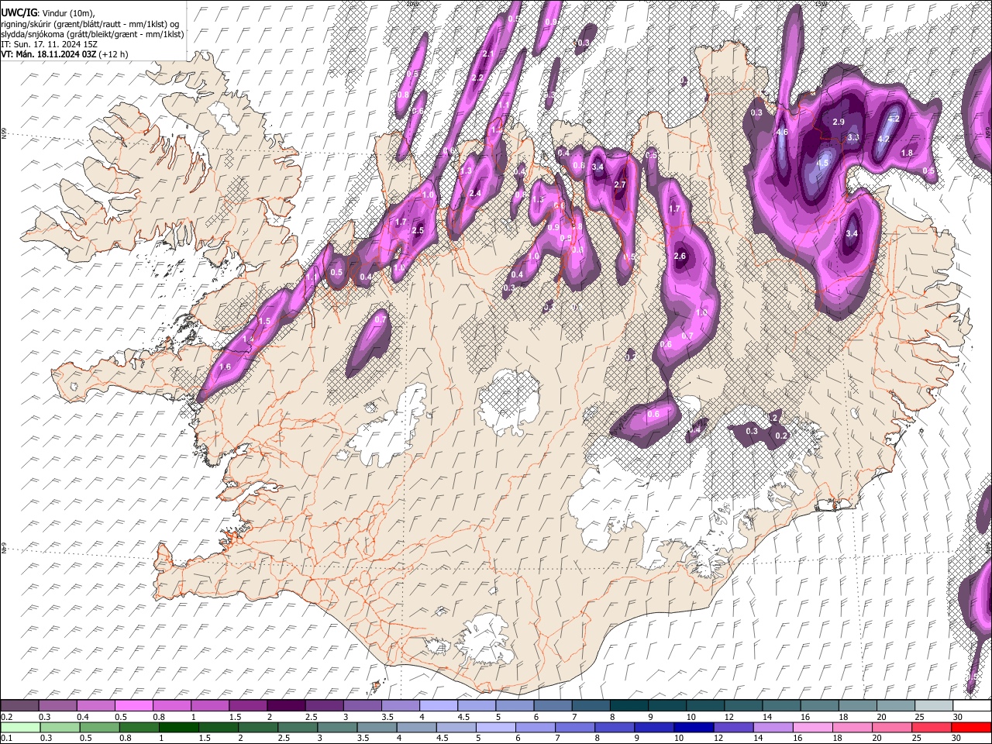
Task: Select the 3.3 snowfall value in the northeast
Action: 853,137
